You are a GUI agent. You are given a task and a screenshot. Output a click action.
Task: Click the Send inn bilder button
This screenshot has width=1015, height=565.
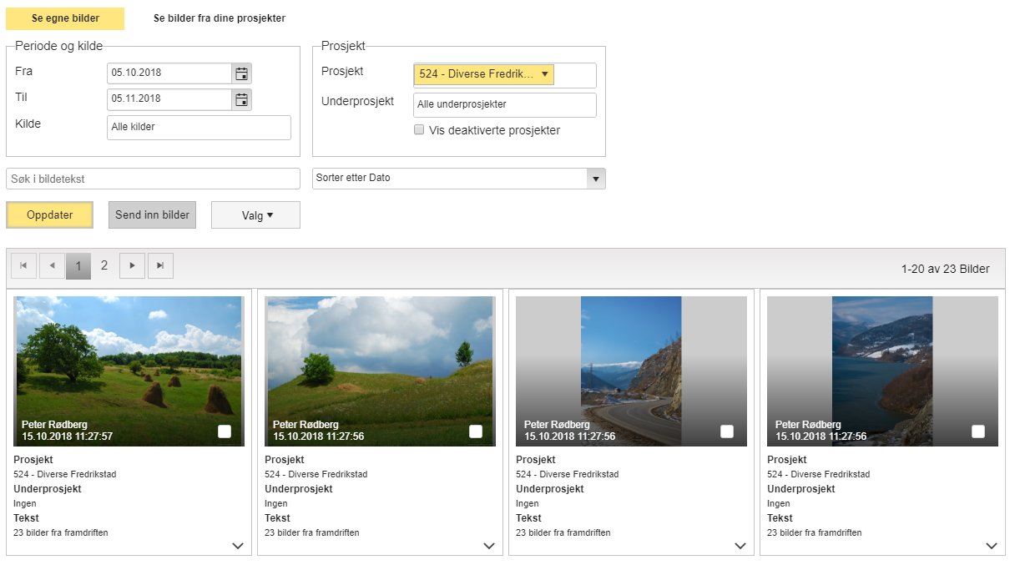(x=152, y=215)
